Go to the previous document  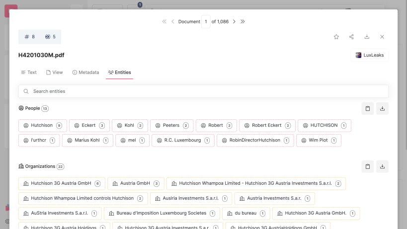173,21
